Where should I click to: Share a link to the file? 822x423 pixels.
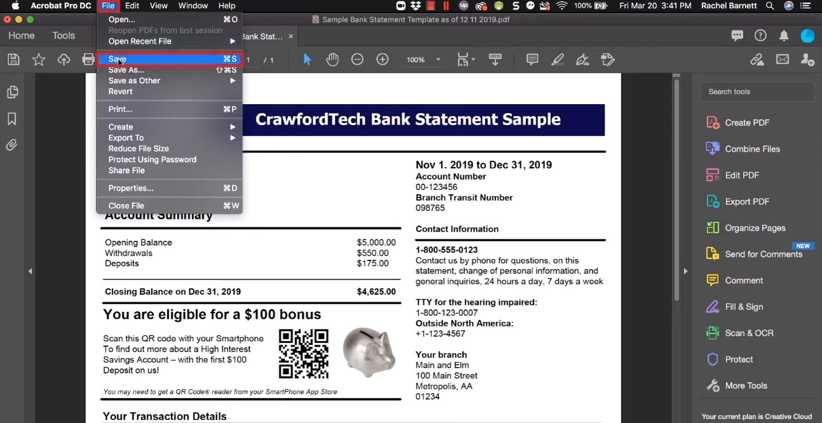(757, 60)
